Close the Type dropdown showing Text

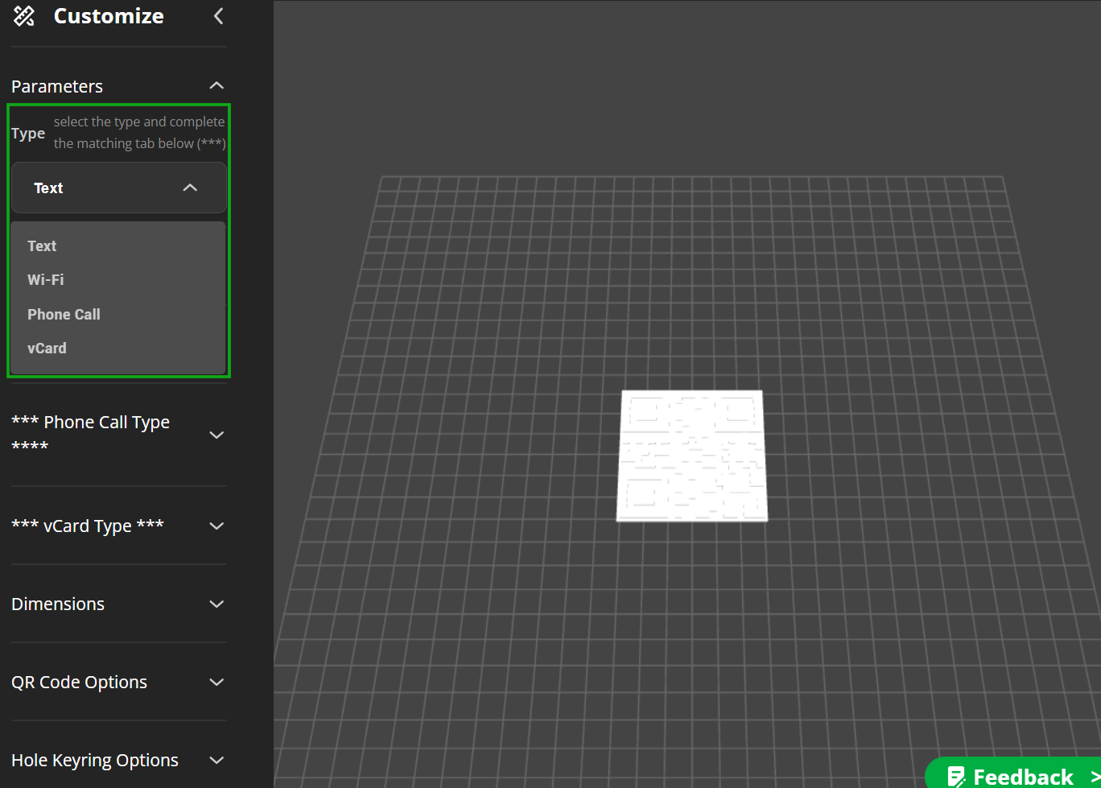click(119, 188)
